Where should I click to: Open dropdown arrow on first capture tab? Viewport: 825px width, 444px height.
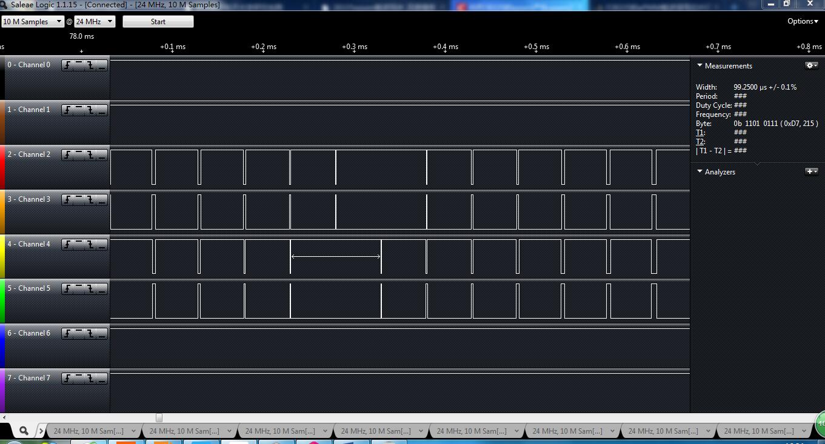(133, 431)
